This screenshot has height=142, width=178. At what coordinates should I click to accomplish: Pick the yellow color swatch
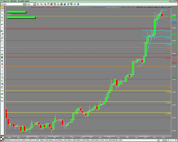[3, 137]
